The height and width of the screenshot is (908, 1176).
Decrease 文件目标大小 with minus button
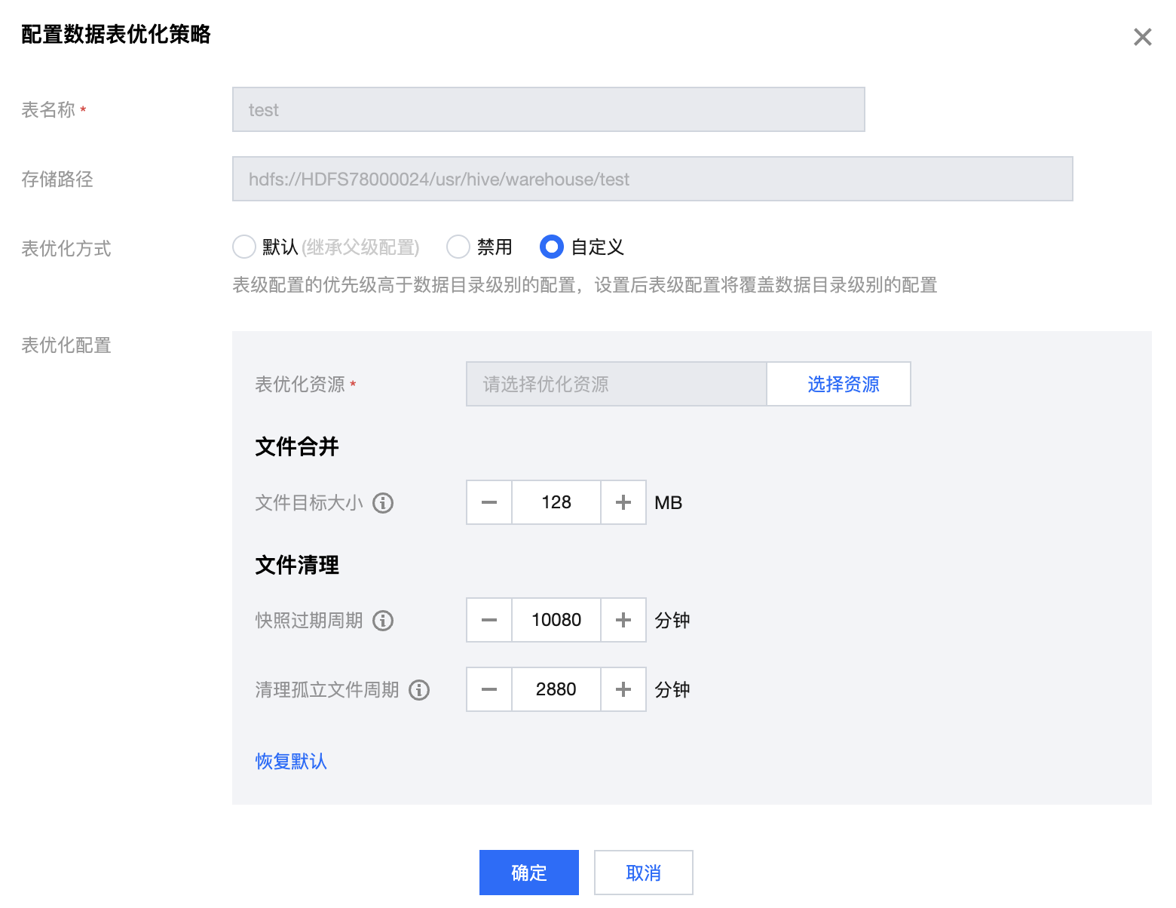coord(489,502)
